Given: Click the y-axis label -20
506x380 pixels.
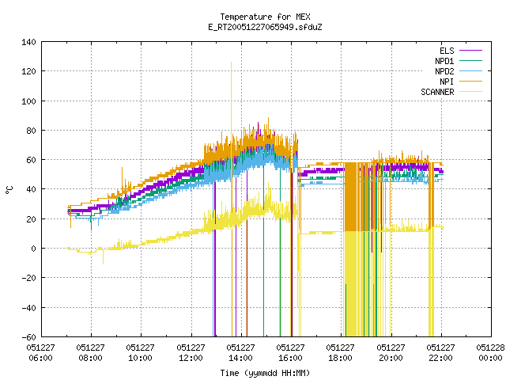Looking at the screenshot, I should 28,278.
